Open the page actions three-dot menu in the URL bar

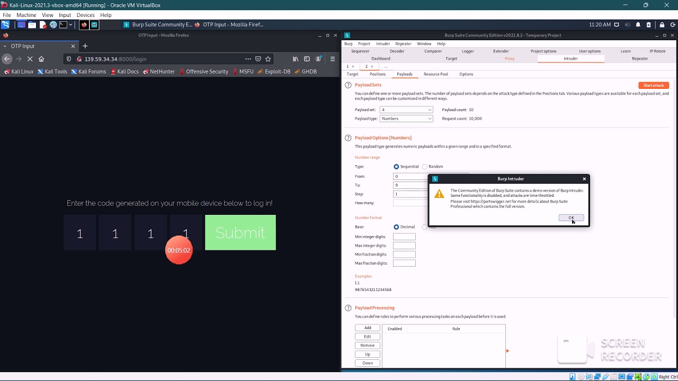click(248, 59)
